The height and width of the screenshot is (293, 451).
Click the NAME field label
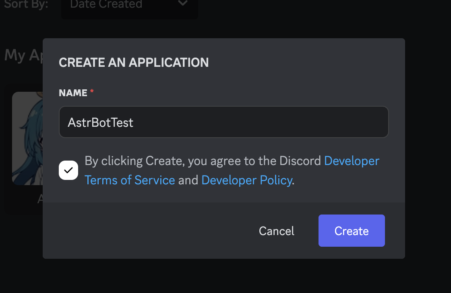point(72,93)
